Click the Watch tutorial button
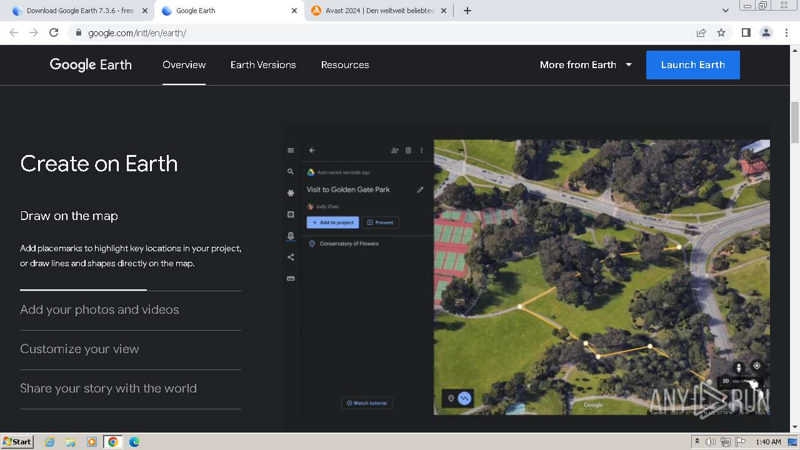 coord(367,403)
